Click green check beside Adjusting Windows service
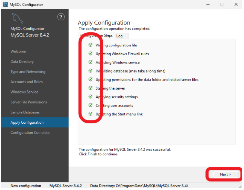This screenshot has height=190, width=244. [90, 62]
